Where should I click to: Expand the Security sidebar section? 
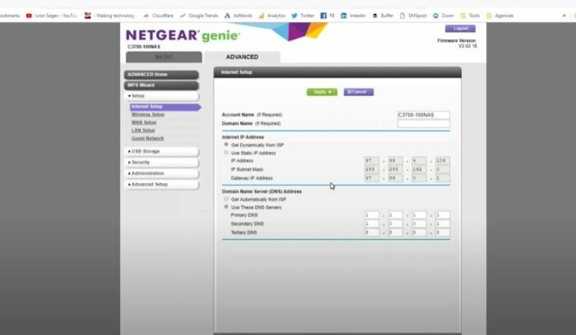click(161, 163)
